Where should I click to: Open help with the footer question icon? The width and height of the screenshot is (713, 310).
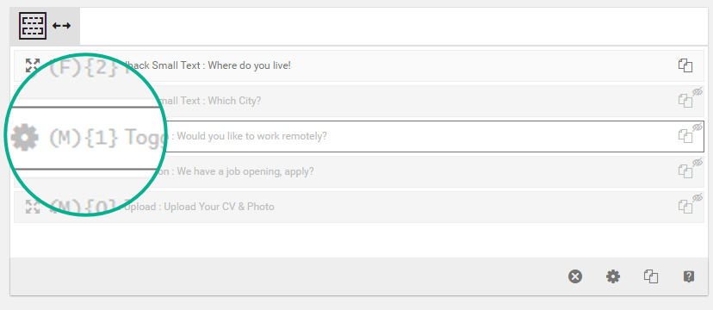[x=689, y=276]
